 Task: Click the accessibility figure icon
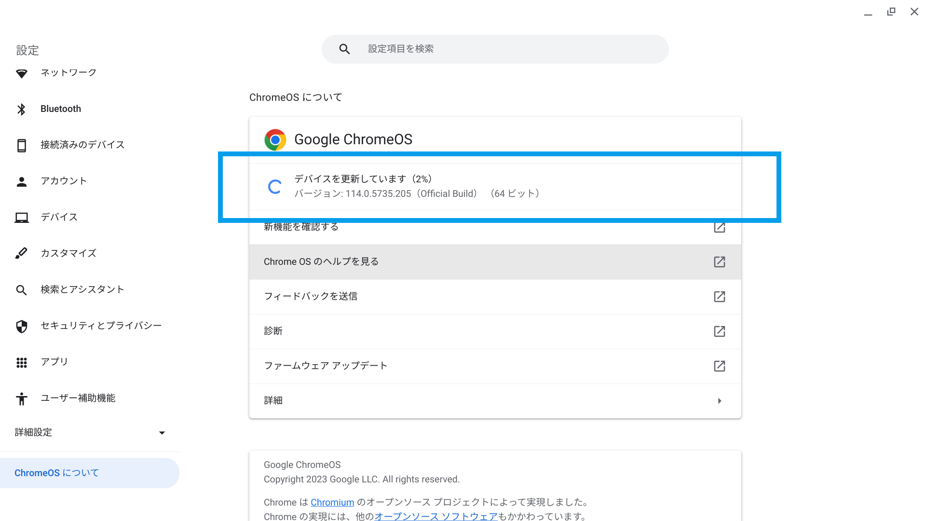pyautogui.click(x=22, y=399)
